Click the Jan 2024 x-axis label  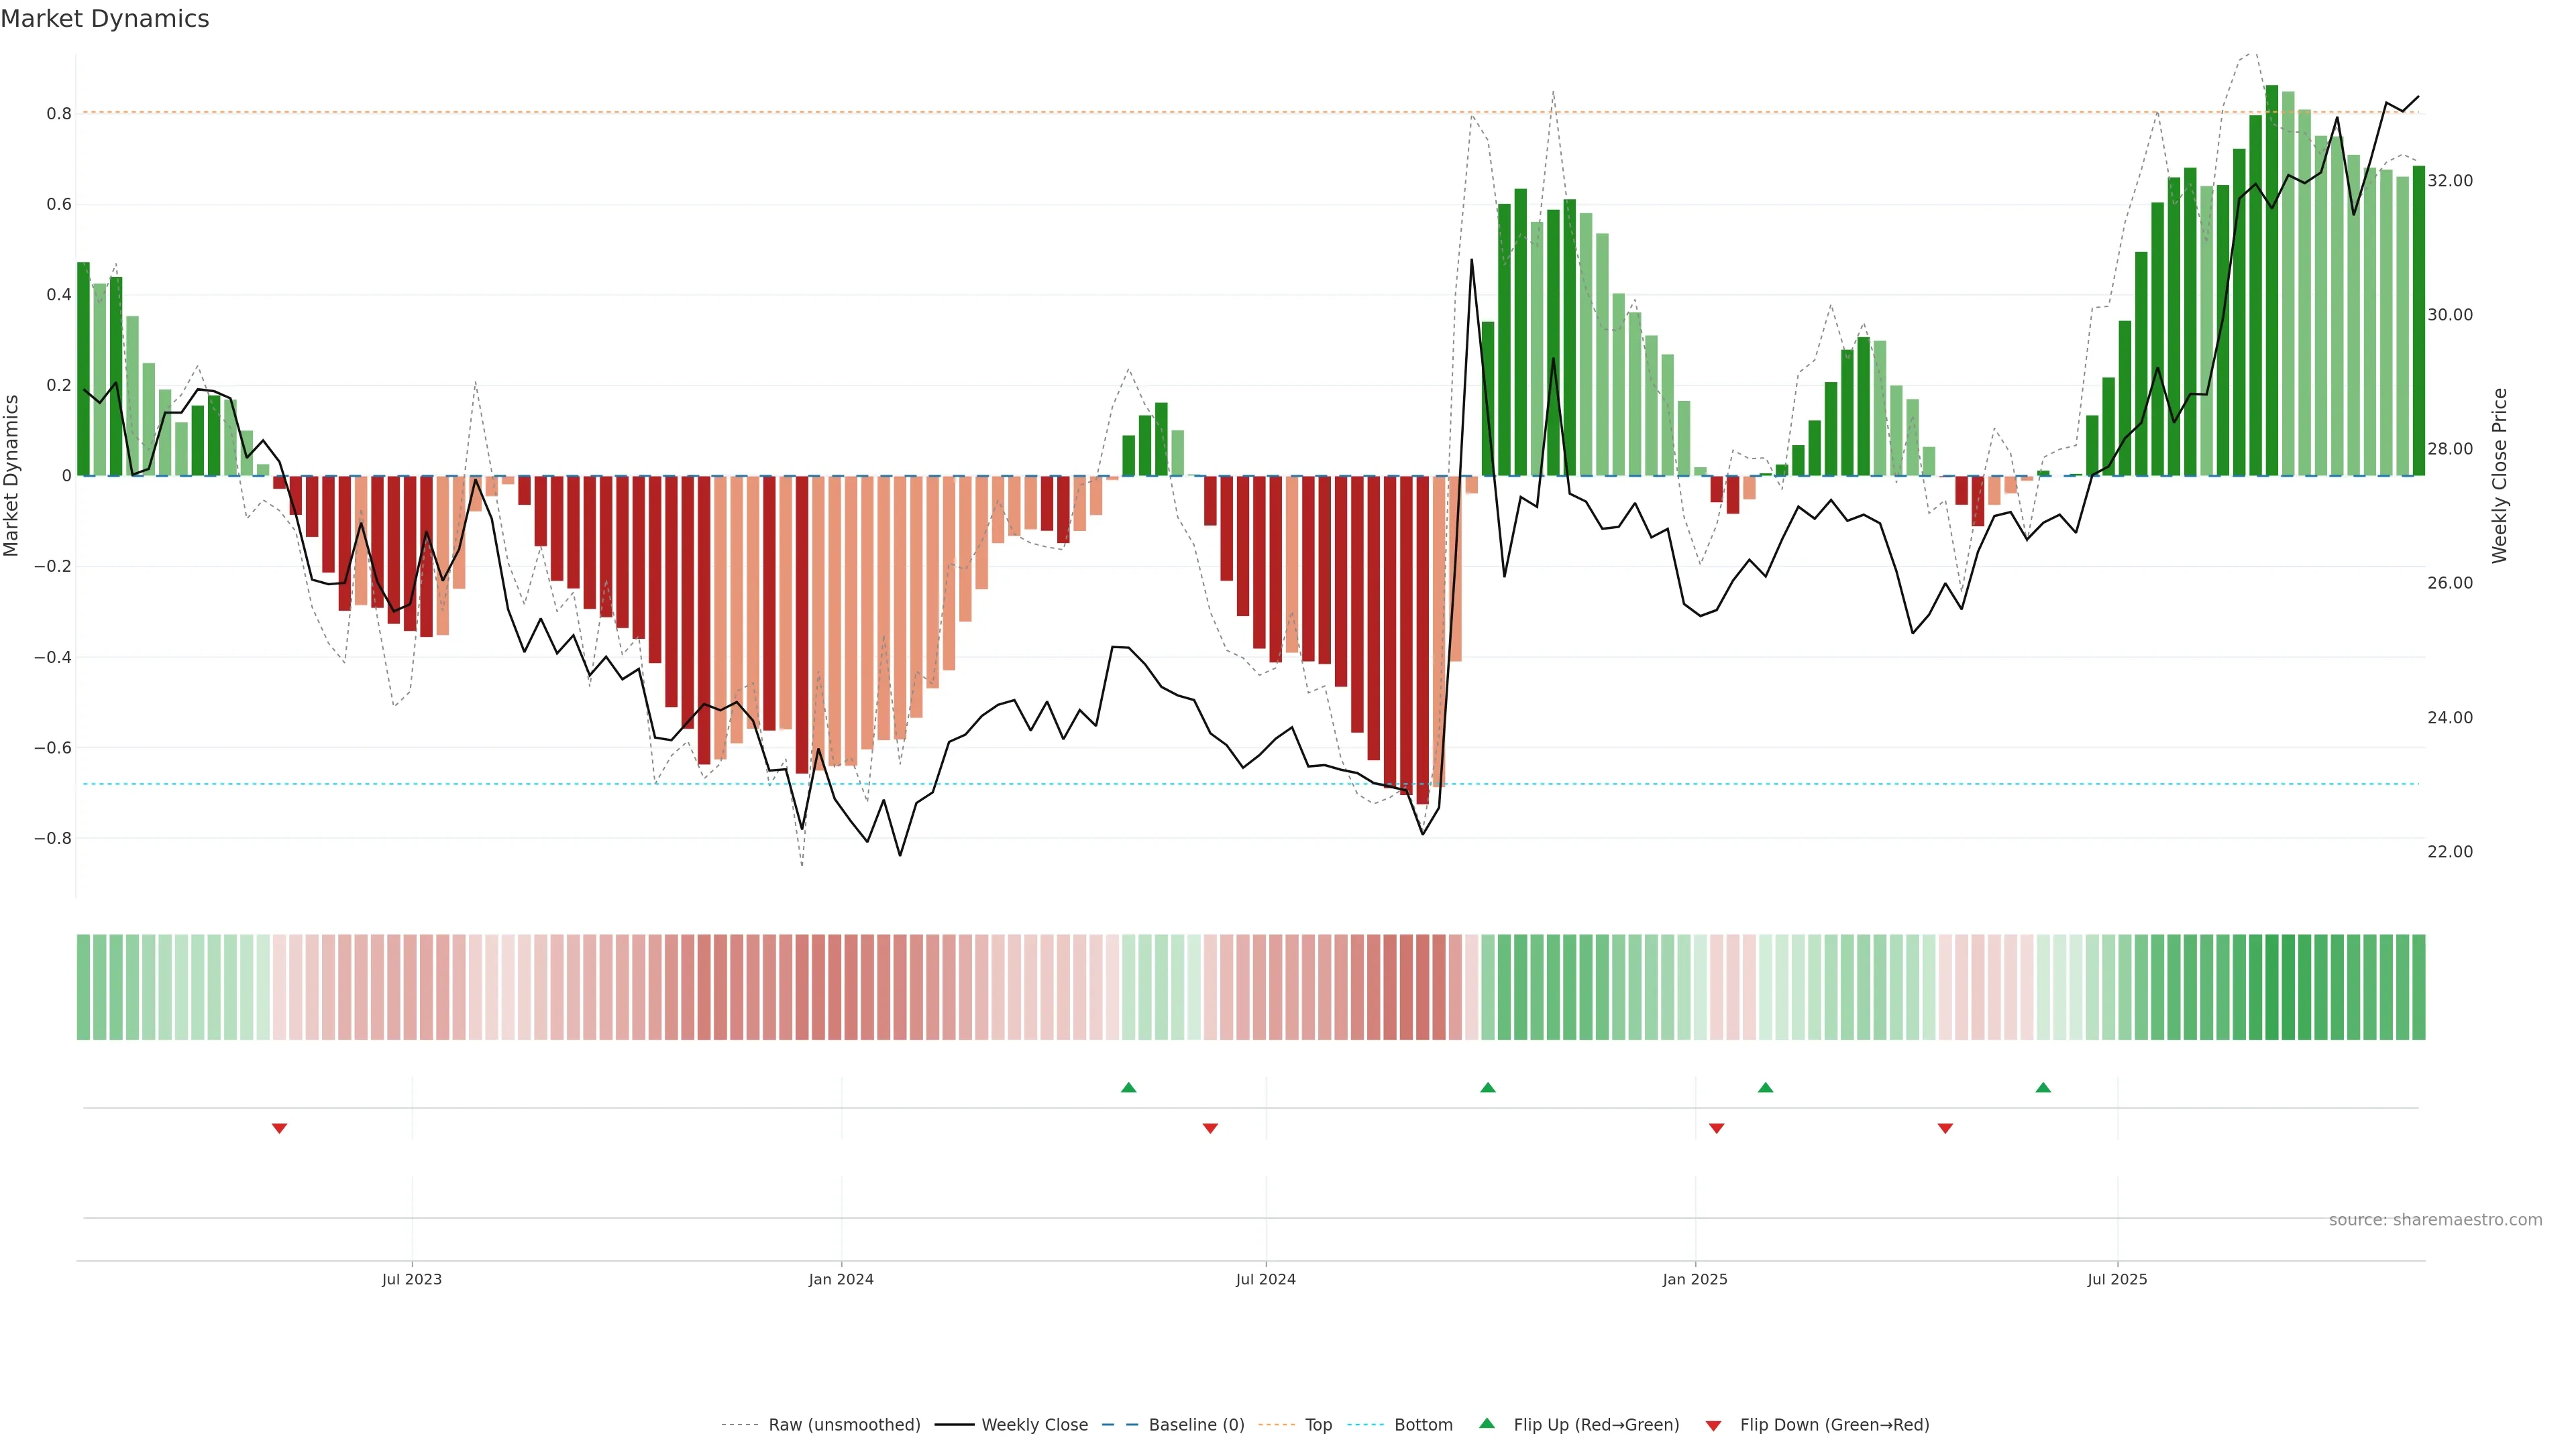pyautogui.click(x=841, y=1279)
